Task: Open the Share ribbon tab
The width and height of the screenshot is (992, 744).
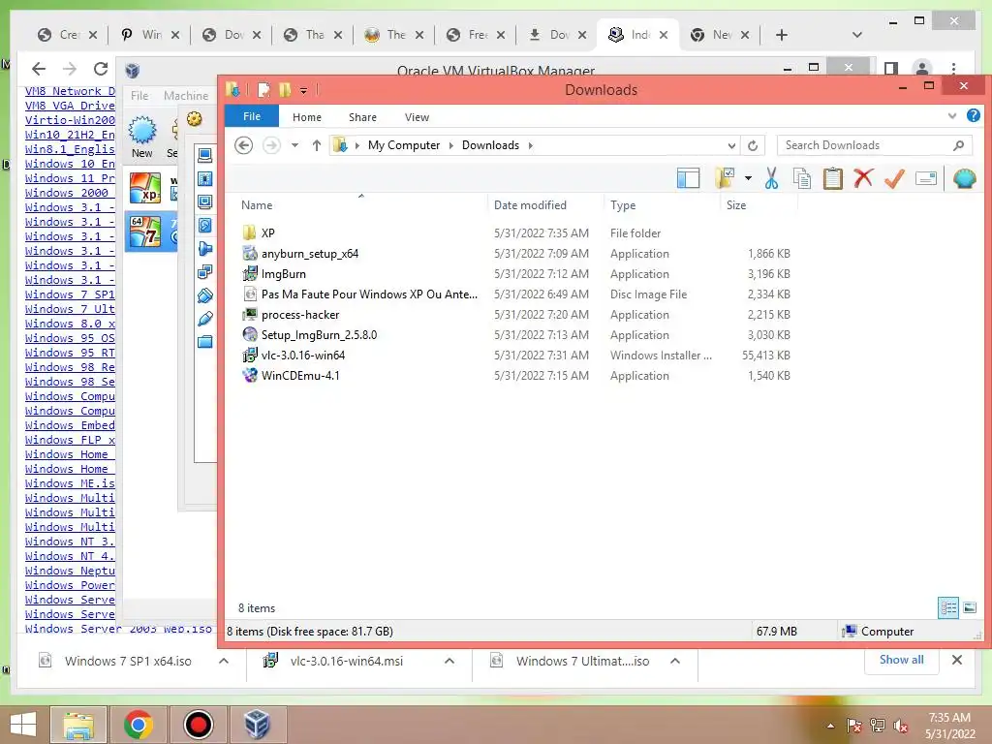Action: [362, 117]
